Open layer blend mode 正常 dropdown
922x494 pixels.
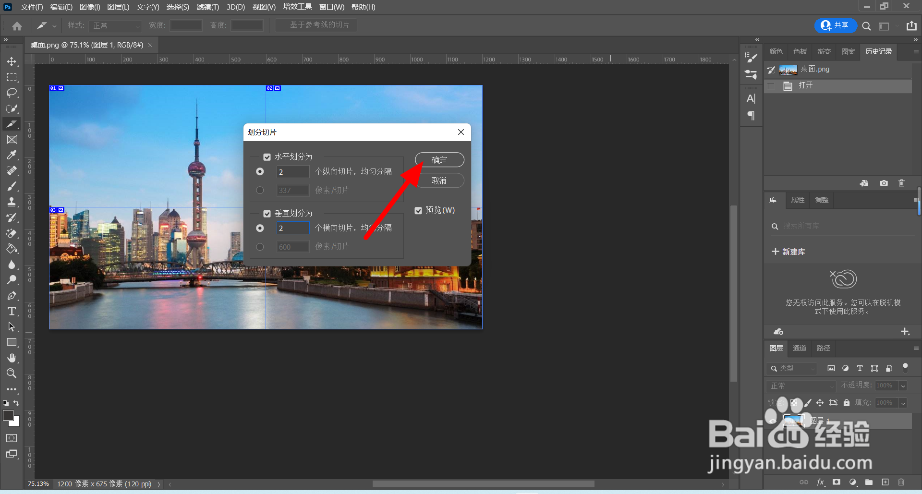click(801, 386)
